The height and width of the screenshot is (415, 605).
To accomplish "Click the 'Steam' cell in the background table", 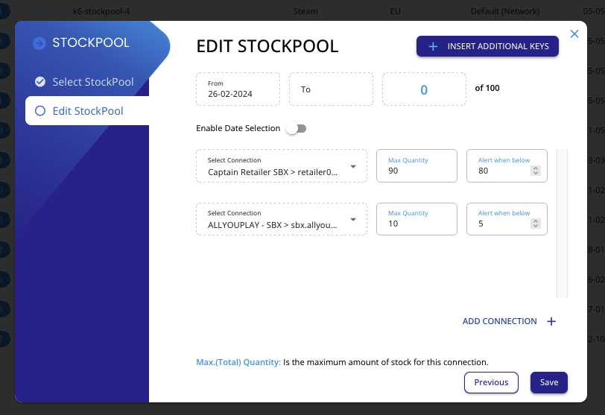I will (305, 12).
